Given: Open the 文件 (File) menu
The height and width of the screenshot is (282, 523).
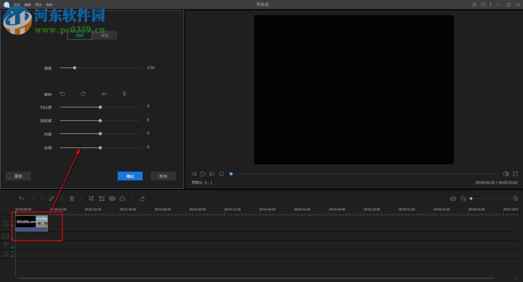Looking at the screenshot, I should [x=16, y=5].
